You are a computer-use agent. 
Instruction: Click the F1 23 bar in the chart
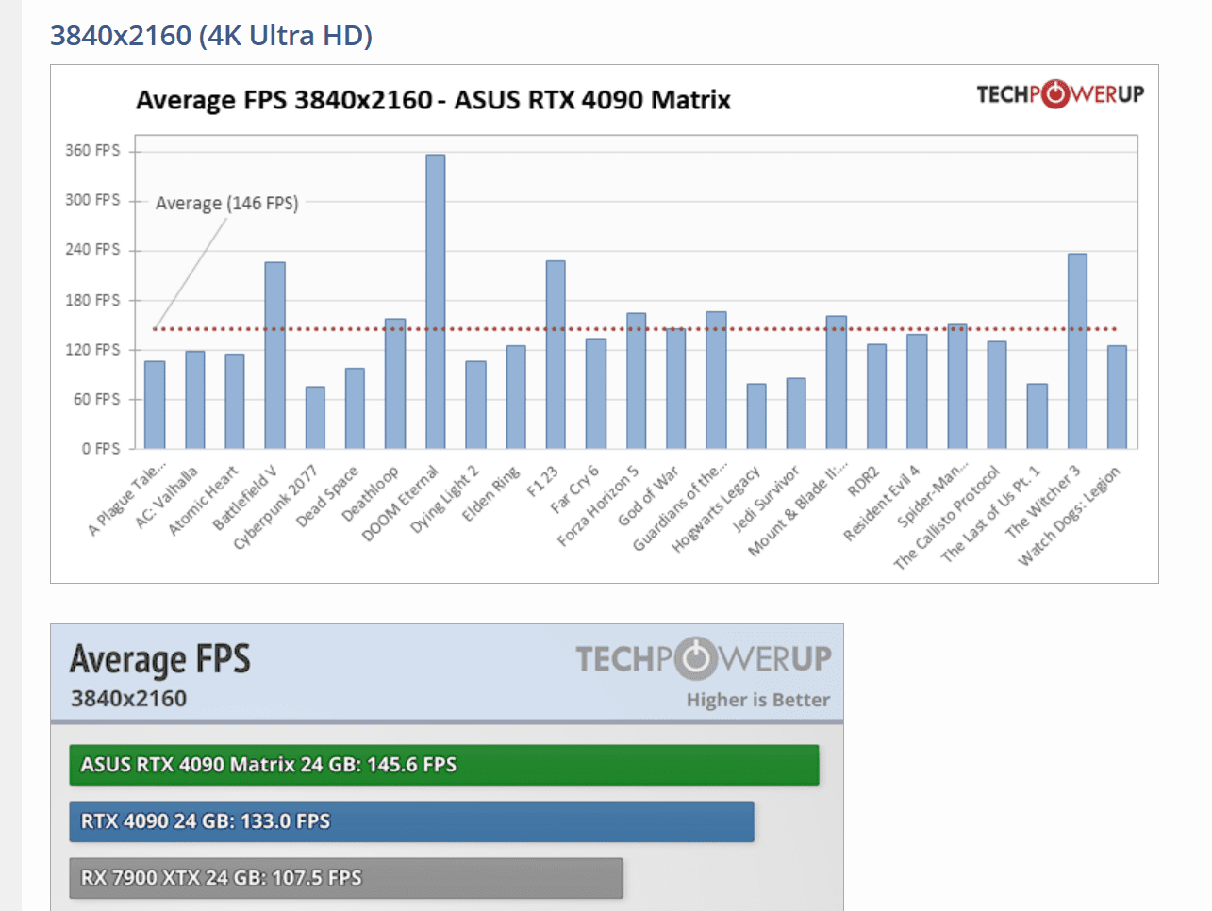tap(556, 355)
